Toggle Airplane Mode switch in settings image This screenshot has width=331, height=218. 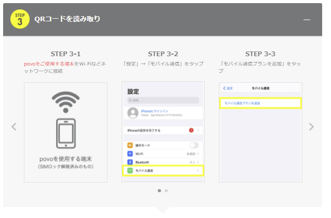[194, 145]
